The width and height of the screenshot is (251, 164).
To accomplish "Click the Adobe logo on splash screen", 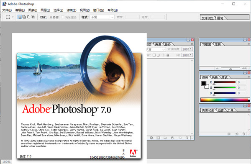I will point(133,153).
